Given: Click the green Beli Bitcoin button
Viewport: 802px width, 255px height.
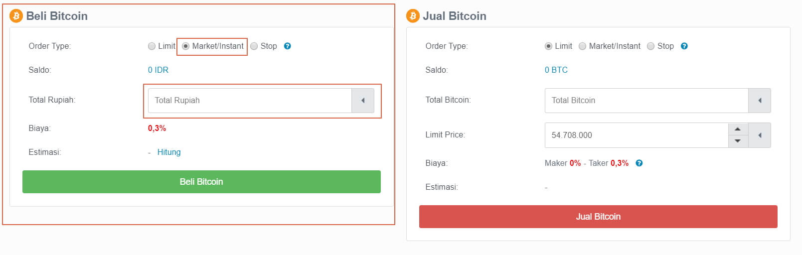Looking at the screenshot, I should coord(201,182).
